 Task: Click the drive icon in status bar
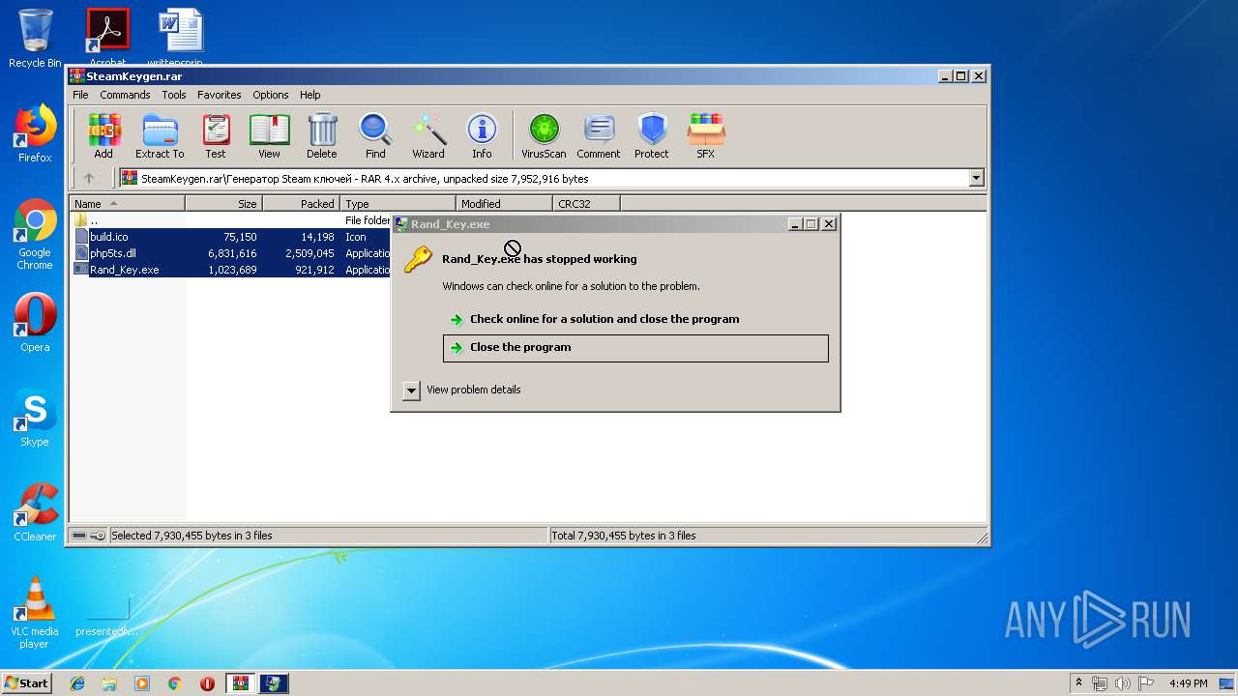tap(79, 536)
